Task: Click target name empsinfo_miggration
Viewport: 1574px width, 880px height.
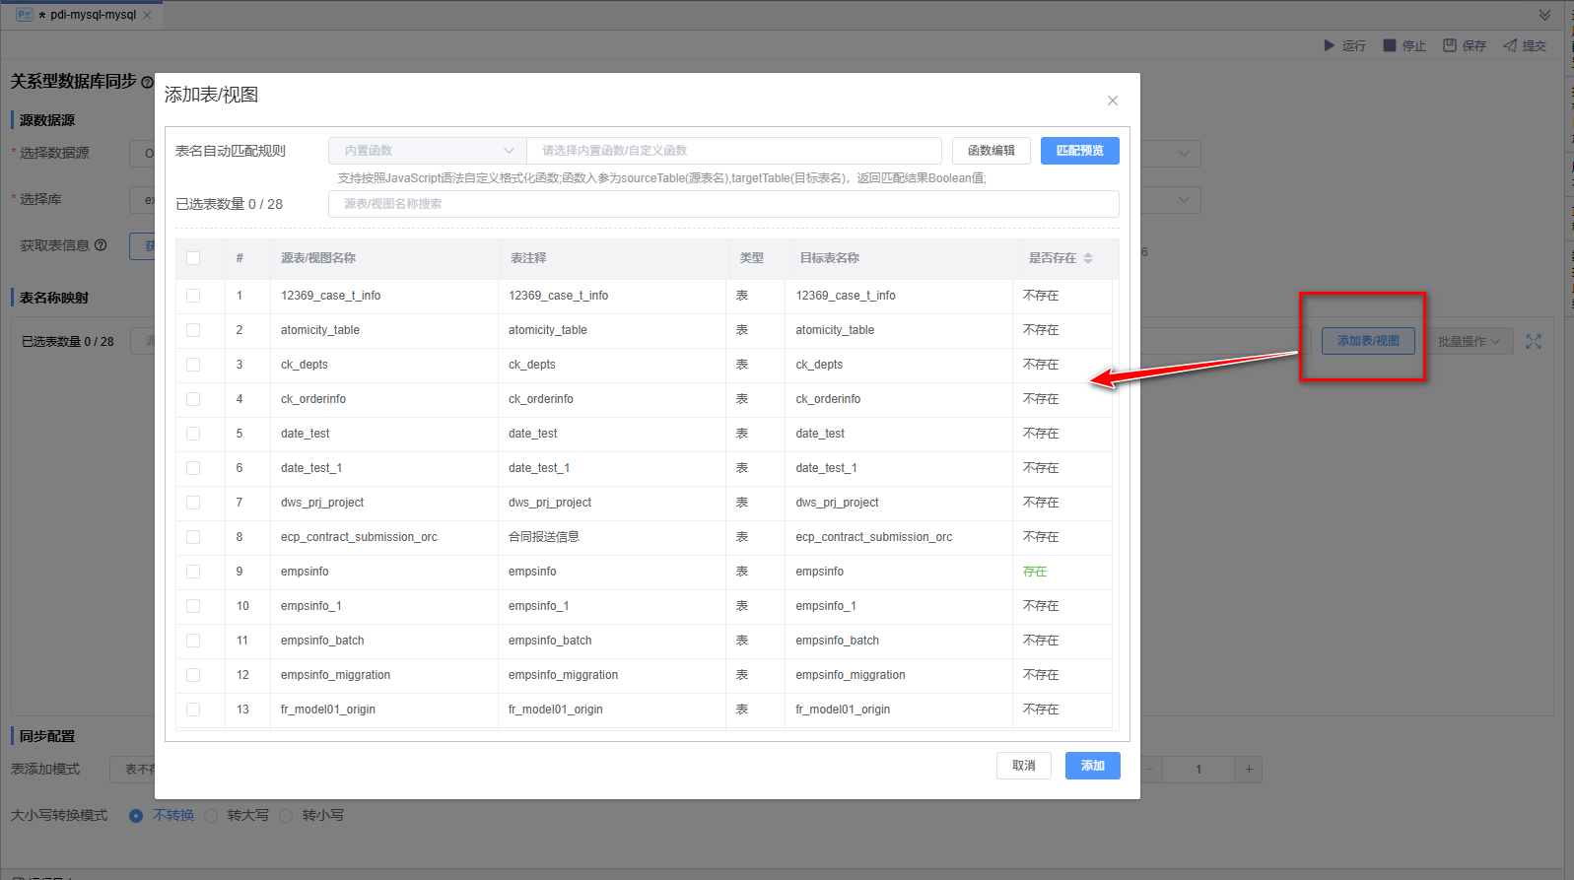Action: (851, 675)
